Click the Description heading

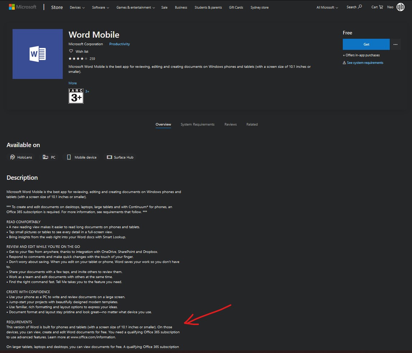tap(22, 178)
